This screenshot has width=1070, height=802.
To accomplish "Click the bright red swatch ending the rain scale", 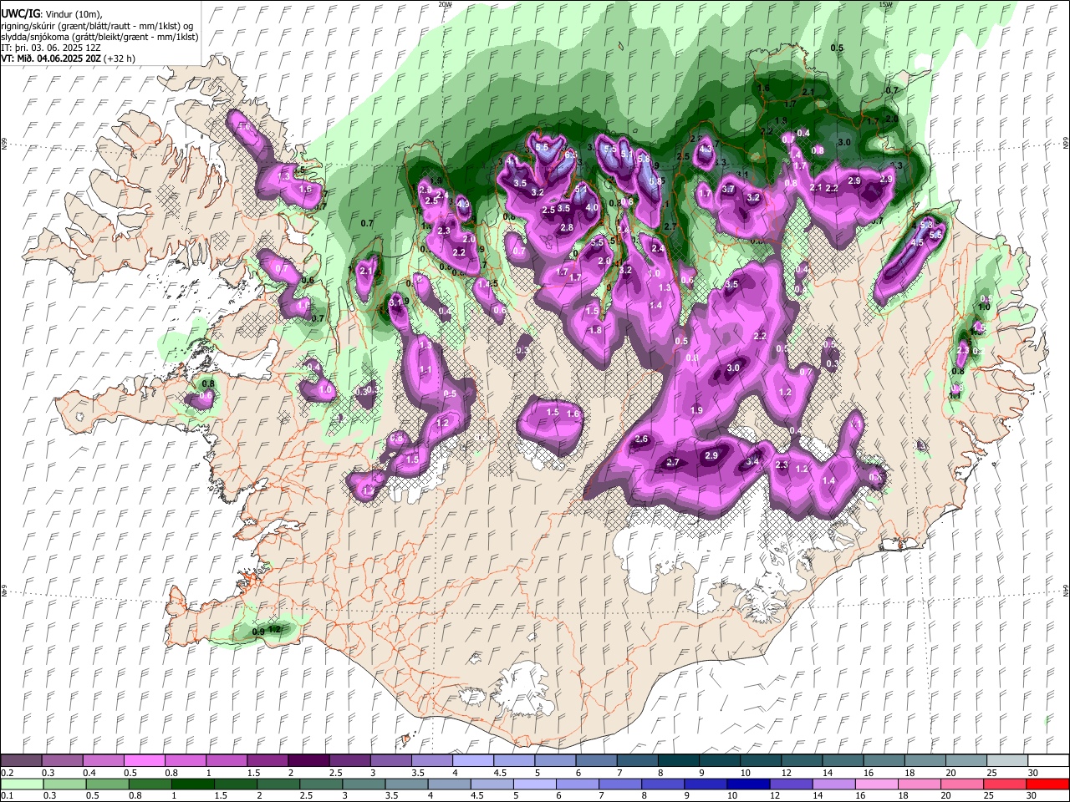I will [1047, 784].
